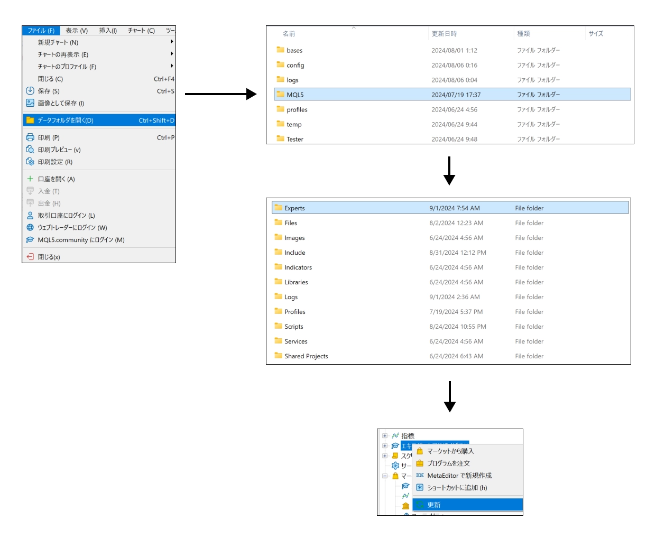
Task: Select the Libraries folder
Action: point(450,282)
